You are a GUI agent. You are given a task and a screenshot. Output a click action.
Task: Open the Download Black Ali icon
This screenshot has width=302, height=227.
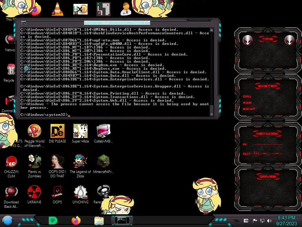12,197
